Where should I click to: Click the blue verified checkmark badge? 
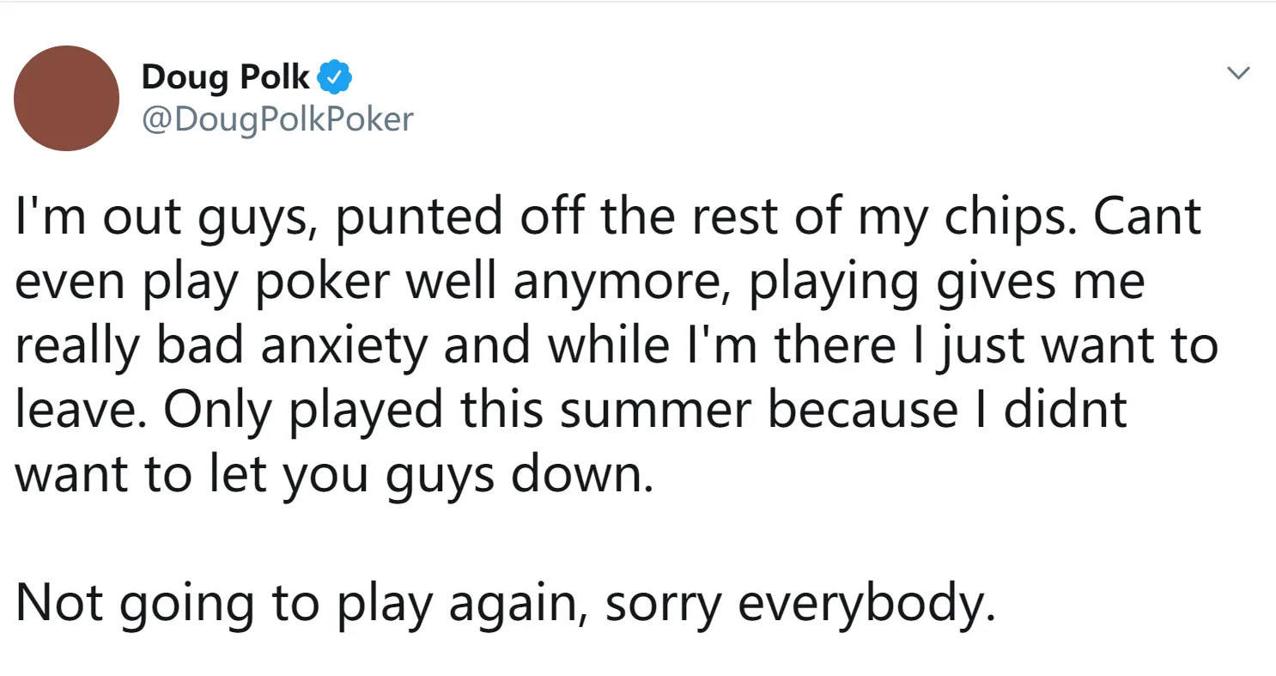coord(336,78)
